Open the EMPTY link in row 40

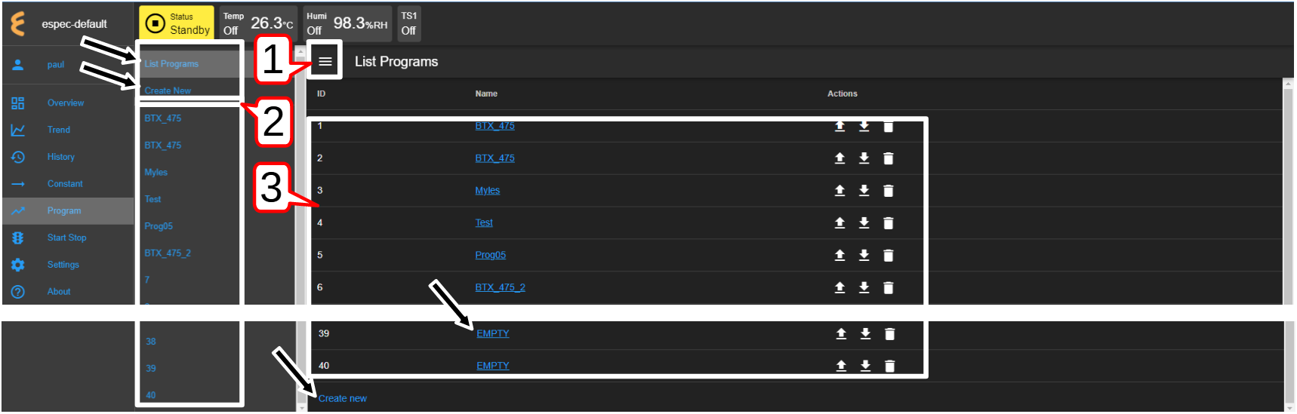pyautogui.click(x=493, y=366)
